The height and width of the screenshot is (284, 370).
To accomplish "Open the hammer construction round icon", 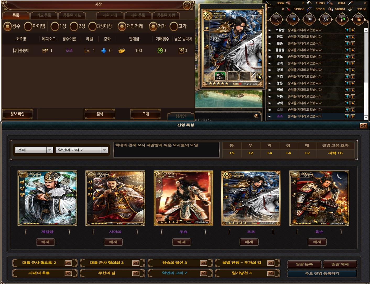I will (276, 19).
